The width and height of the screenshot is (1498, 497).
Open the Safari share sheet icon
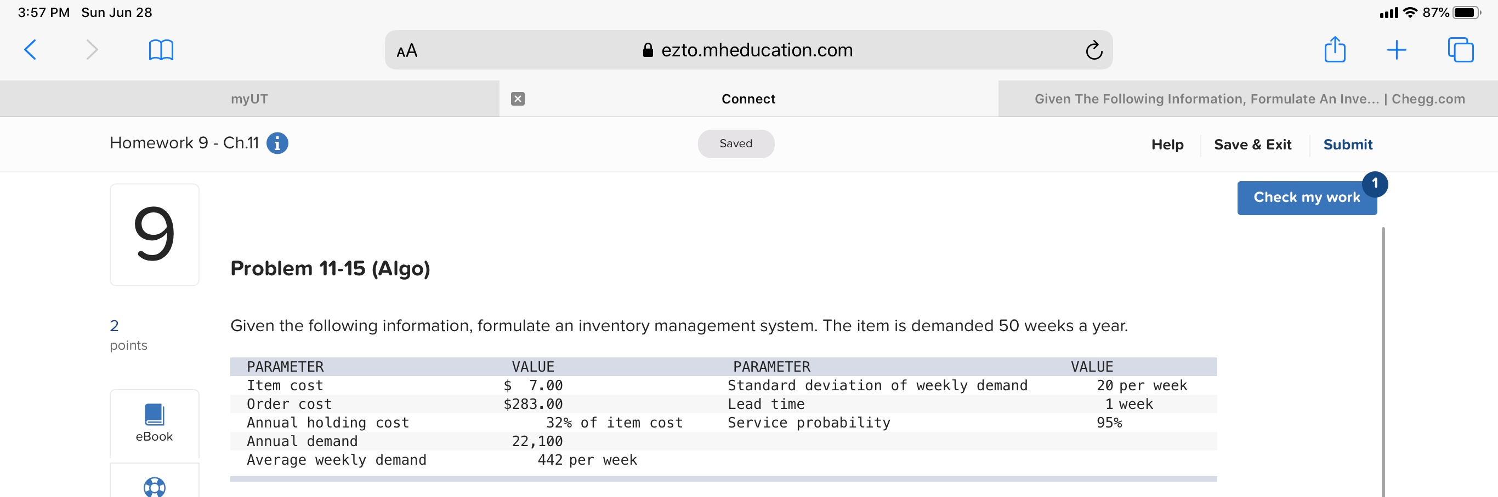pos(1335,49)
